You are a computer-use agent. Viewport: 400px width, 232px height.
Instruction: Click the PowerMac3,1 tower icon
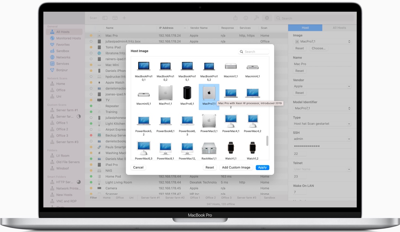click(x=209, y=121)
